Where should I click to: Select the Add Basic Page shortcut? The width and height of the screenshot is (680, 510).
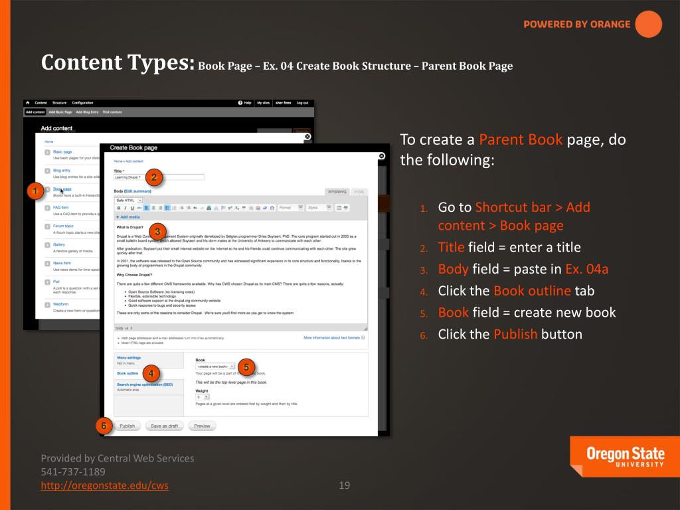[x=60, y=112]
